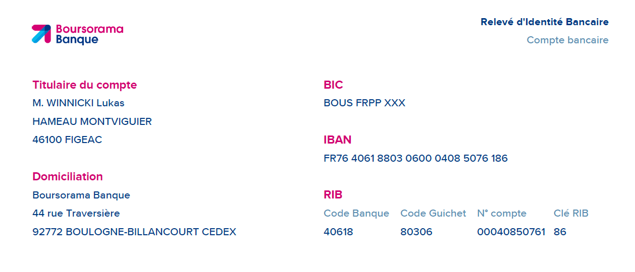Viewport: 635px width, 272px height.
Task: Click the BIC heading
Action: click(x=333, y=85)
